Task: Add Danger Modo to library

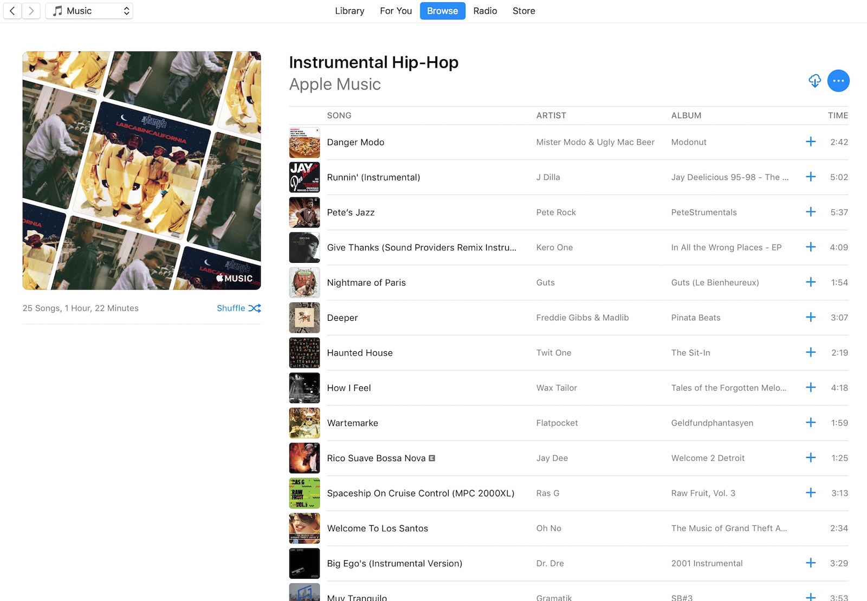Action: point(811,142)
